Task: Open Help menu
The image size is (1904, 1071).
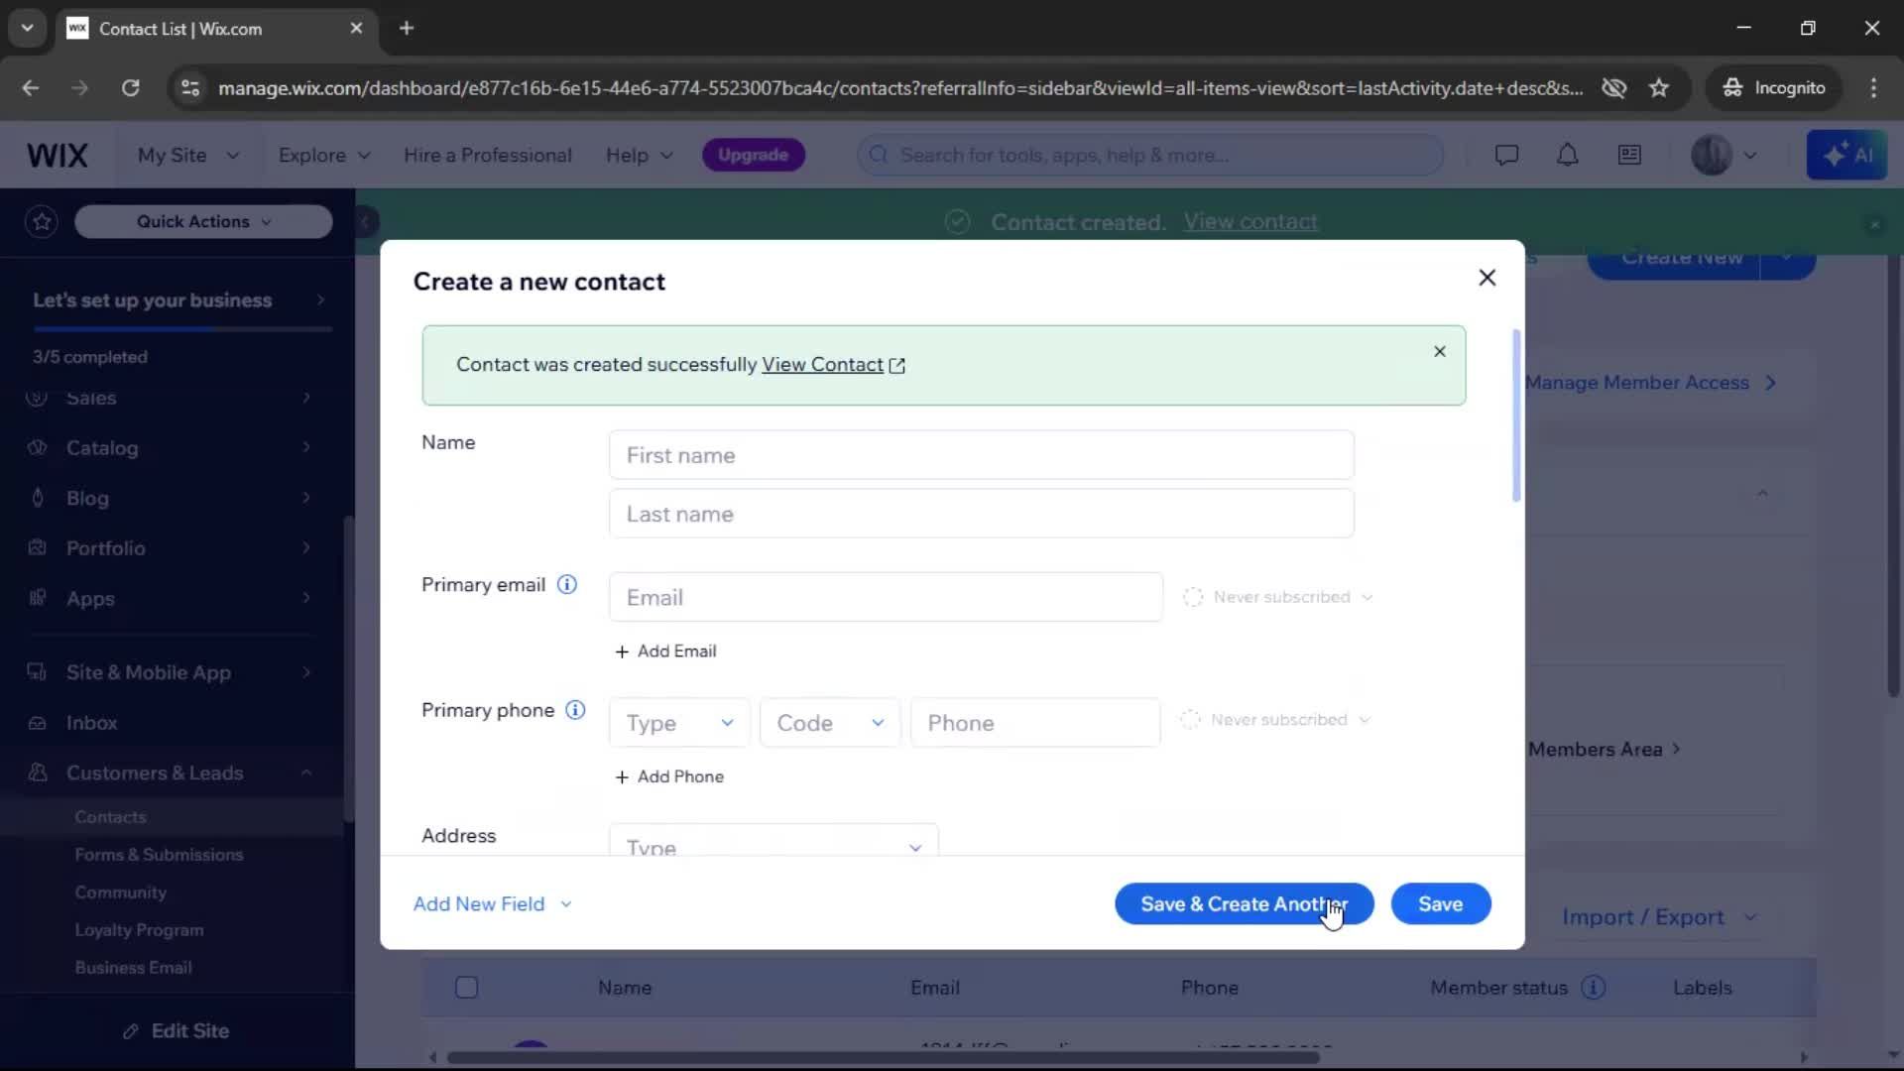Action: point(639,155)
